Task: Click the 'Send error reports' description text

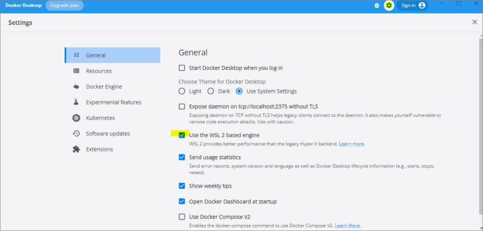Action: (x=312, y=169)
